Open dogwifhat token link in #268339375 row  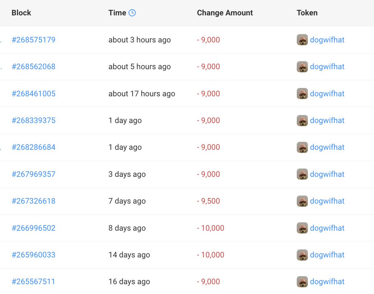tap(327, 120)
